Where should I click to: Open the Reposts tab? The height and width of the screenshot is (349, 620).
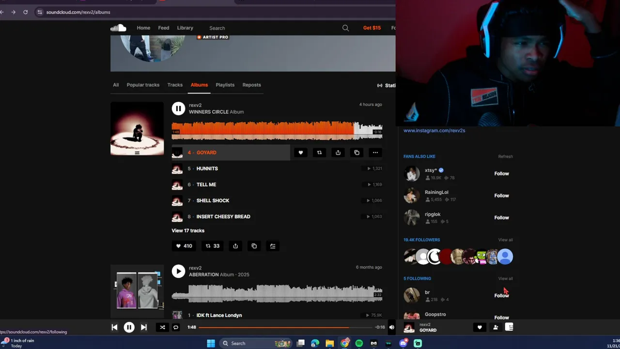251,85
